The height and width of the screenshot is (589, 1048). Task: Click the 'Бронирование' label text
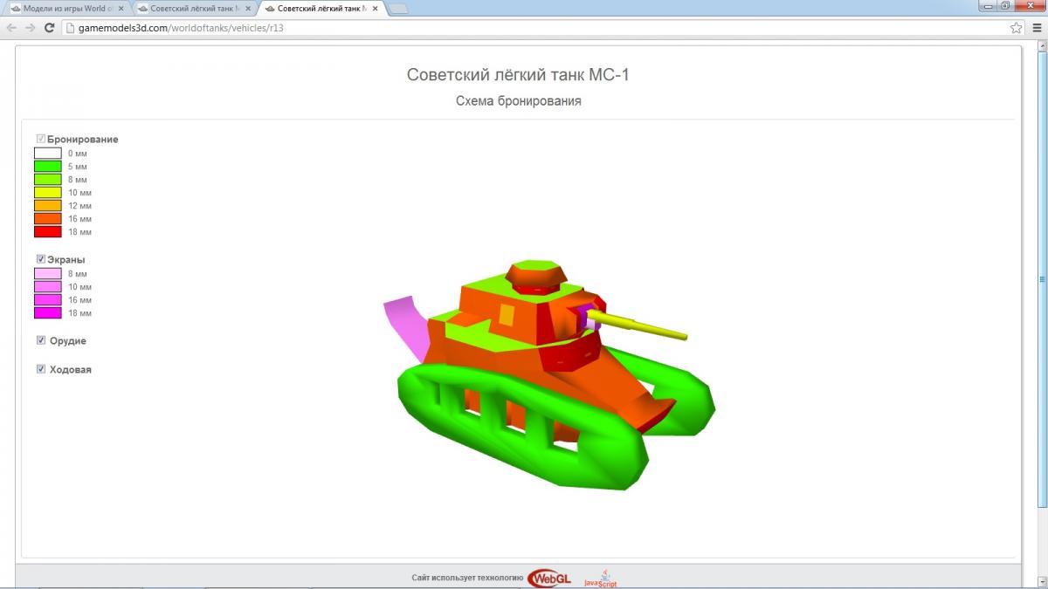tap(83, 140)
